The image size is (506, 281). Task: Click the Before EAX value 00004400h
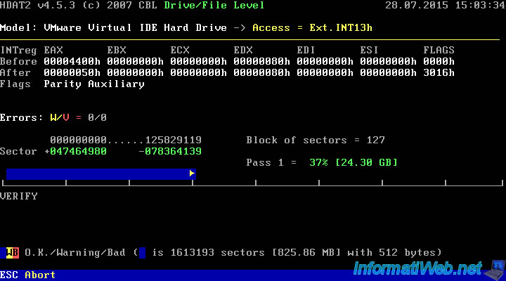[x=72, y=61]
